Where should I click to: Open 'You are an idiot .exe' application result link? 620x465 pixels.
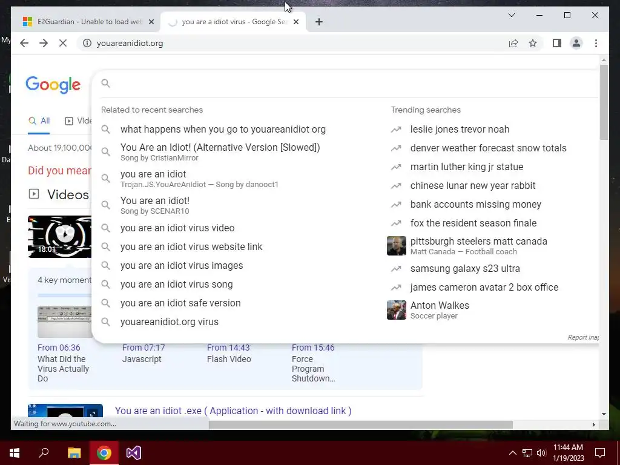pos(233,411)
